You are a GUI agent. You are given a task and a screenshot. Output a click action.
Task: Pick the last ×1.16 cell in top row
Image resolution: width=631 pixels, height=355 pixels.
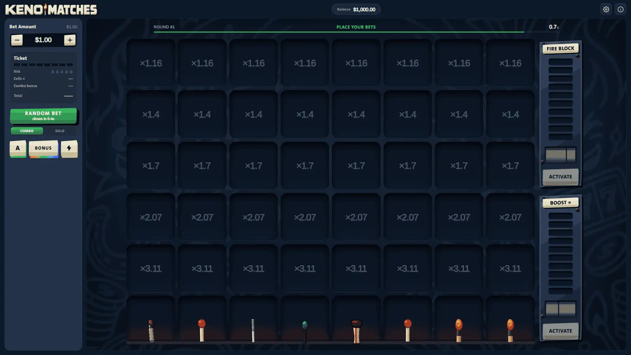point(510,63)
